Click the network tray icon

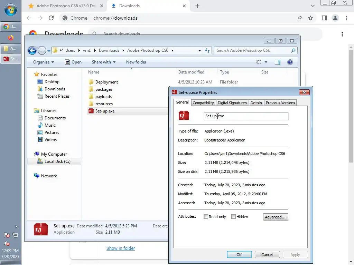15,235
